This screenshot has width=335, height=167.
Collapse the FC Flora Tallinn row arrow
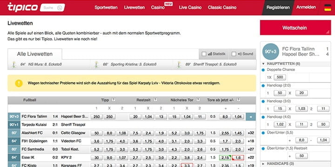[x=251, y=117]
